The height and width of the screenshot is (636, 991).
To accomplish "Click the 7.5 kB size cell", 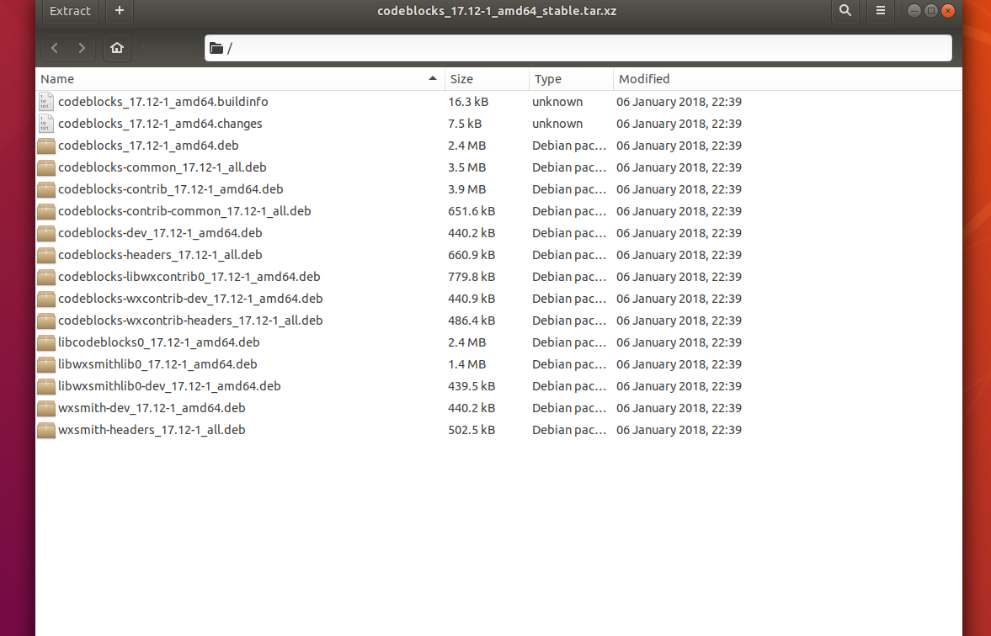I will [x=465, y=124].
